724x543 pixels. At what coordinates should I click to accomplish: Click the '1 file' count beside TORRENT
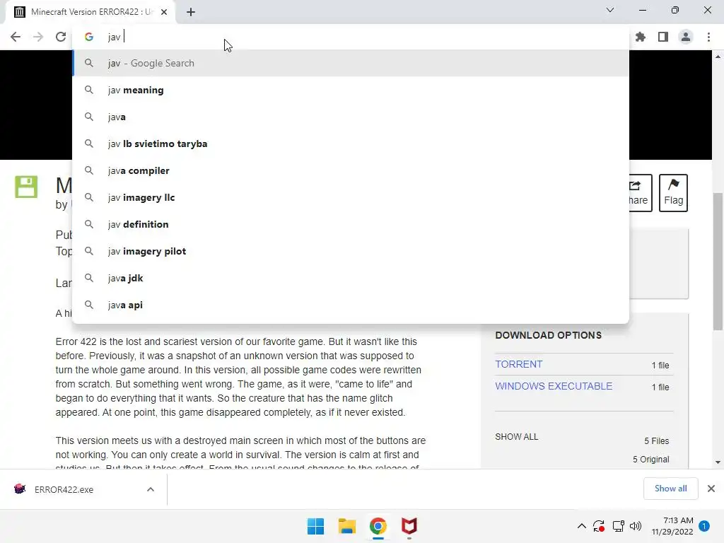660,366
